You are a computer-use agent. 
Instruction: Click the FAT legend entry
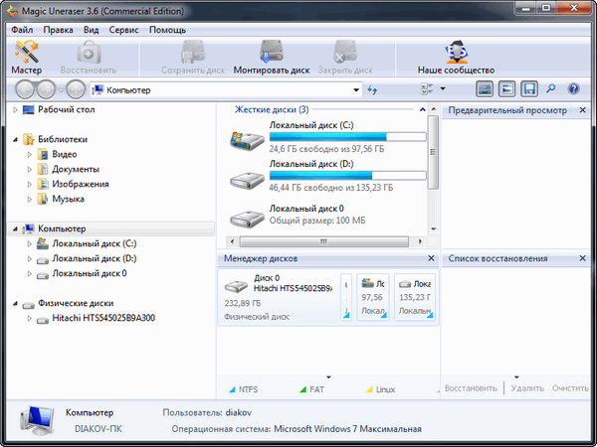pyautogui.click(x=312, y=389)
